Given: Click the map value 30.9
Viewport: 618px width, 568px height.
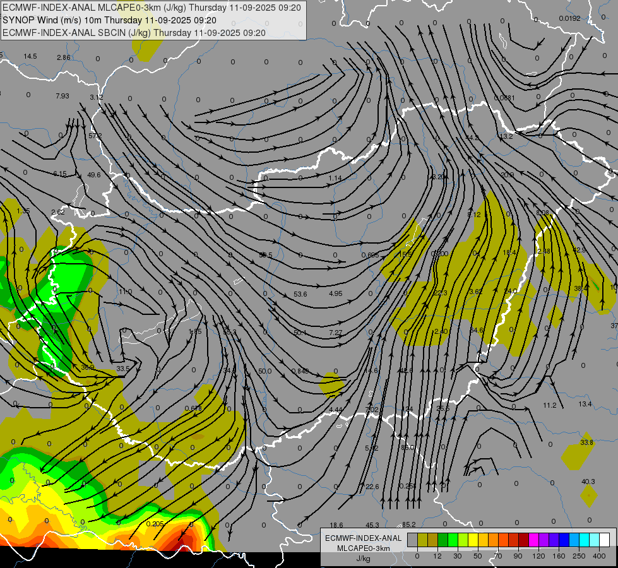Looking at the screenshot, I should 88,367.
